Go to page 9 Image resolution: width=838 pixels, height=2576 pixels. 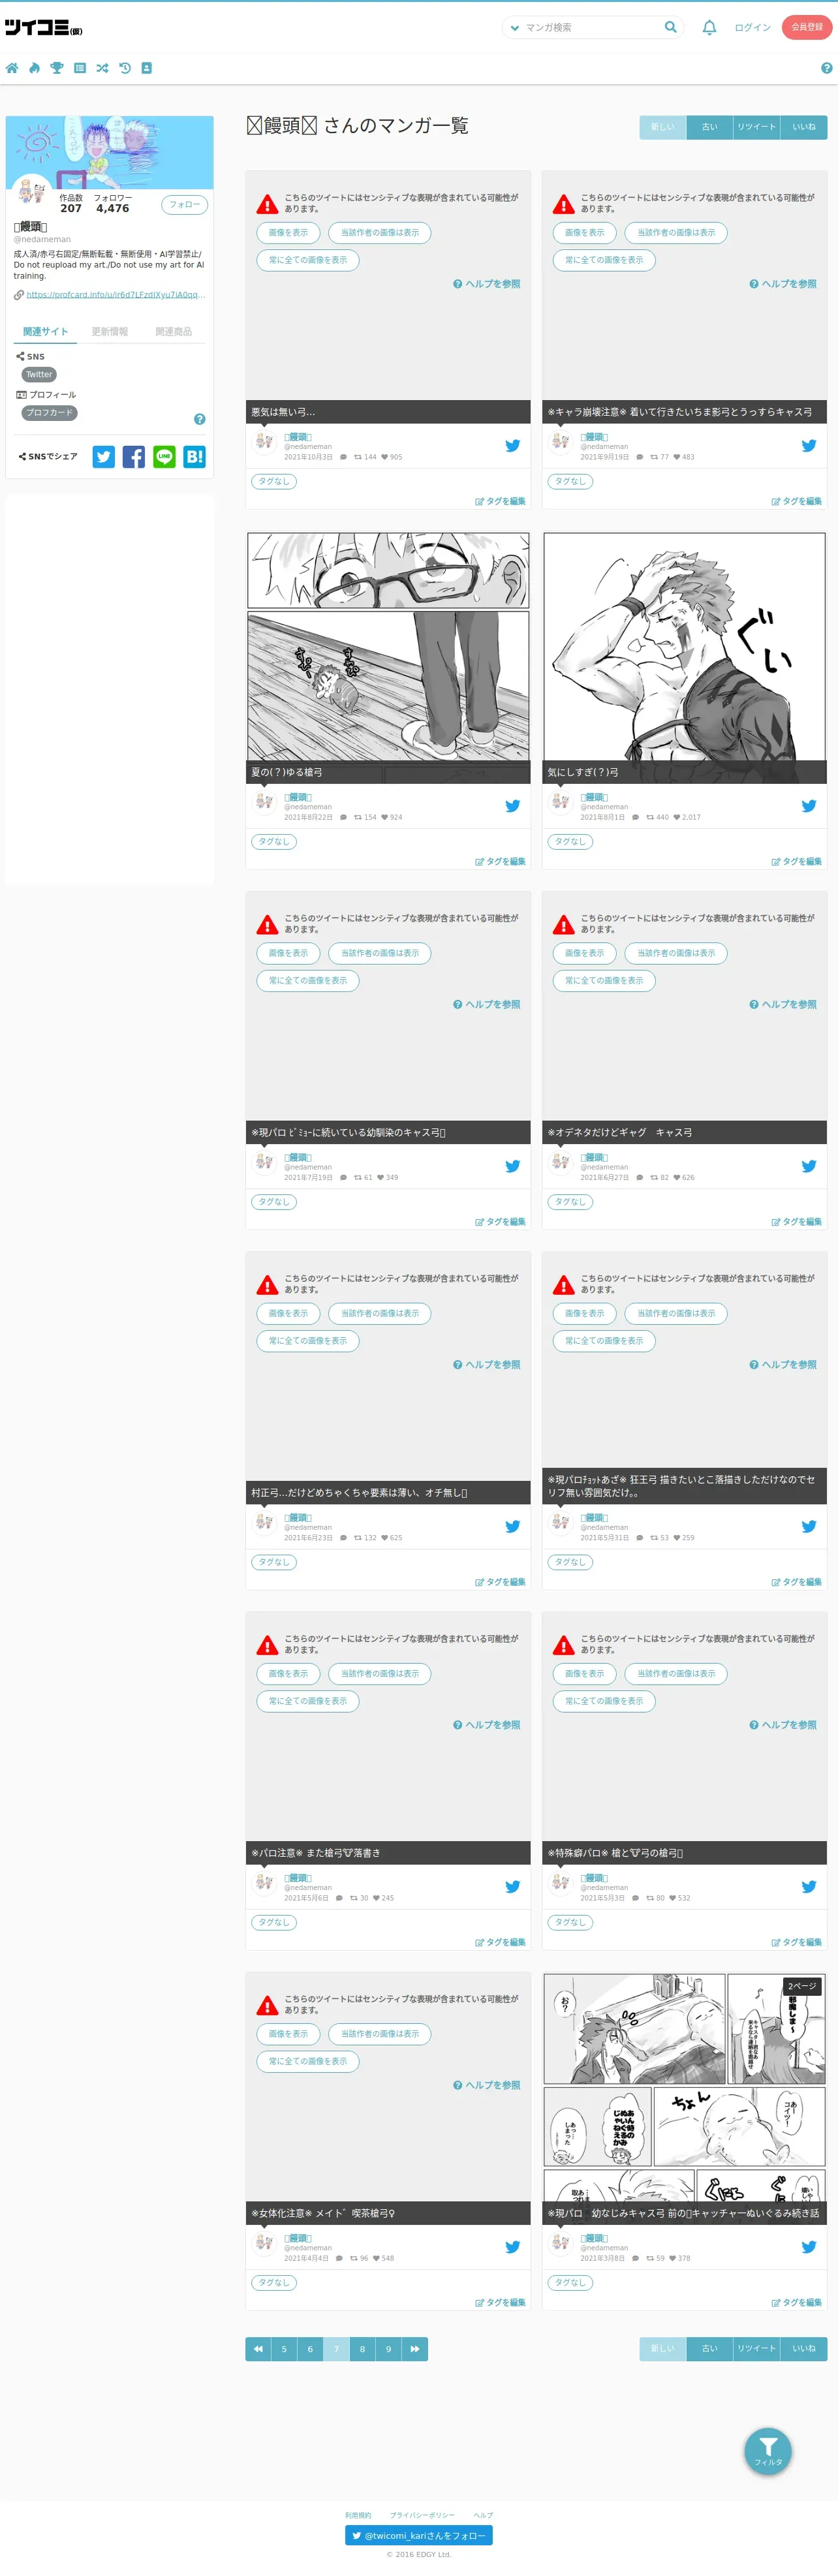[389, 2349]
